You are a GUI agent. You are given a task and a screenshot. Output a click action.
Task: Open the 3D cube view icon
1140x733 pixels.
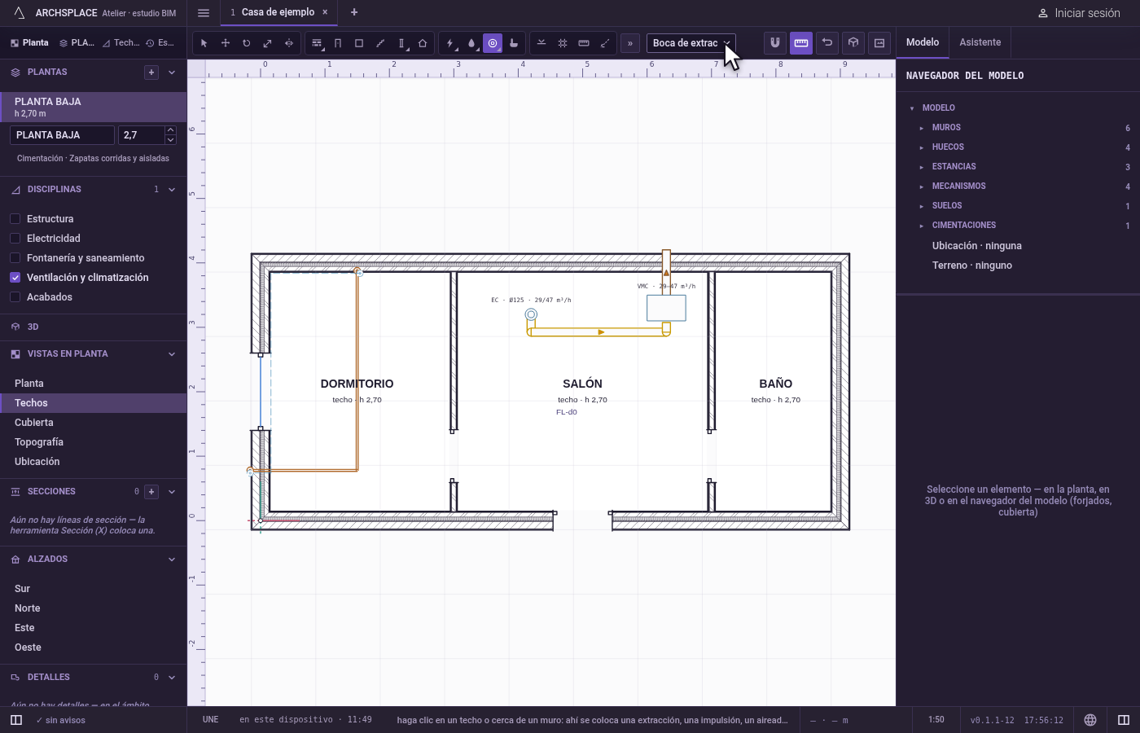click(x=853, y=43)
